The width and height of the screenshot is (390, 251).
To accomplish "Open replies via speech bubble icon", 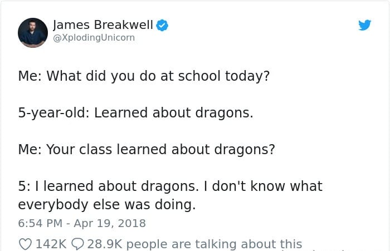I will click(x=77, y=244).
